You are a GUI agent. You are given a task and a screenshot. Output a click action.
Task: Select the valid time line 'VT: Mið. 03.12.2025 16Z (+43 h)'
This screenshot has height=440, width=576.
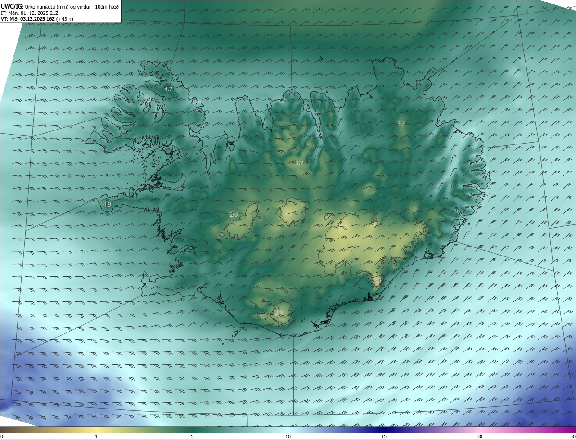coord(37,19)
